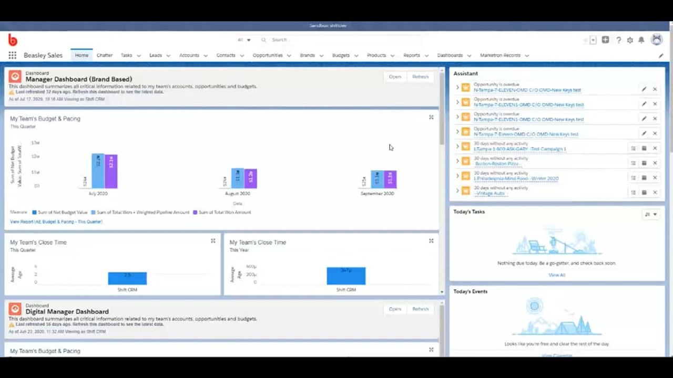The image size is (673, 378).
Task: Open the global actions plus icon
Action: (606, 40)
